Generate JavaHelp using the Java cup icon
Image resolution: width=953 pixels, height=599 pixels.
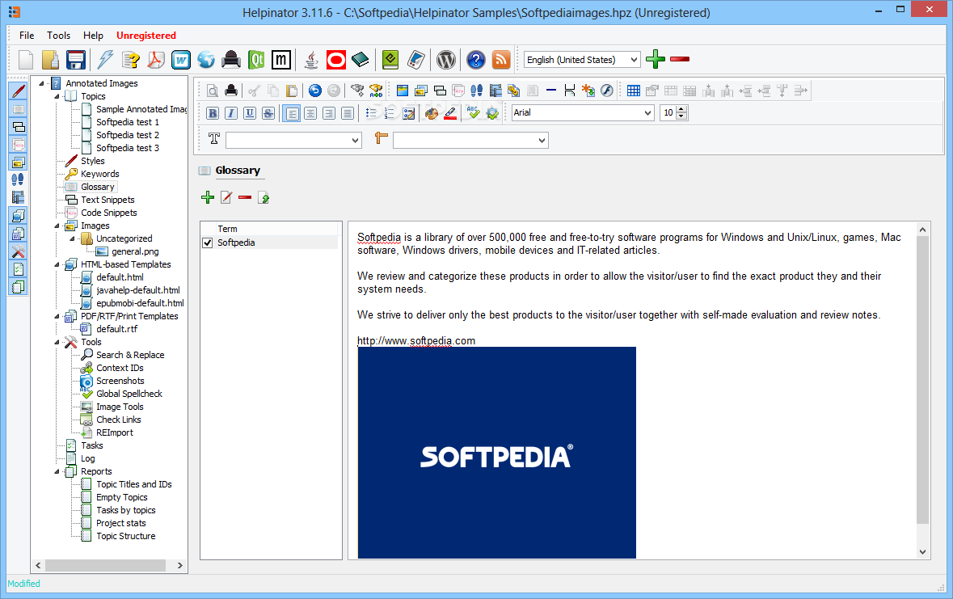click(311, 60)
